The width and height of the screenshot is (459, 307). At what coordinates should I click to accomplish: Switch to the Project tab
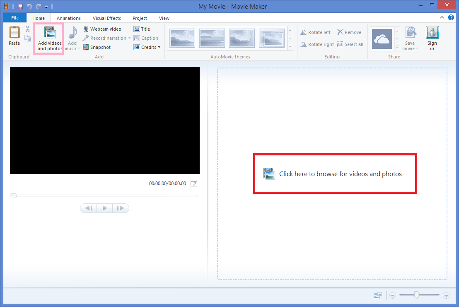140,18
